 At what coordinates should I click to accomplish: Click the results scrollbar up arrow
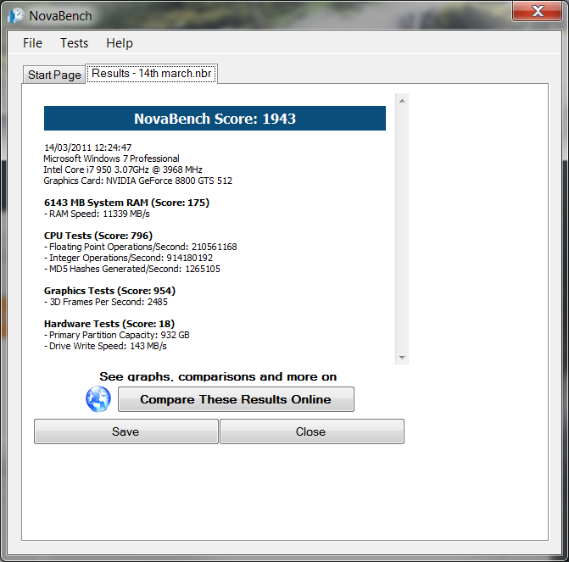402,101
